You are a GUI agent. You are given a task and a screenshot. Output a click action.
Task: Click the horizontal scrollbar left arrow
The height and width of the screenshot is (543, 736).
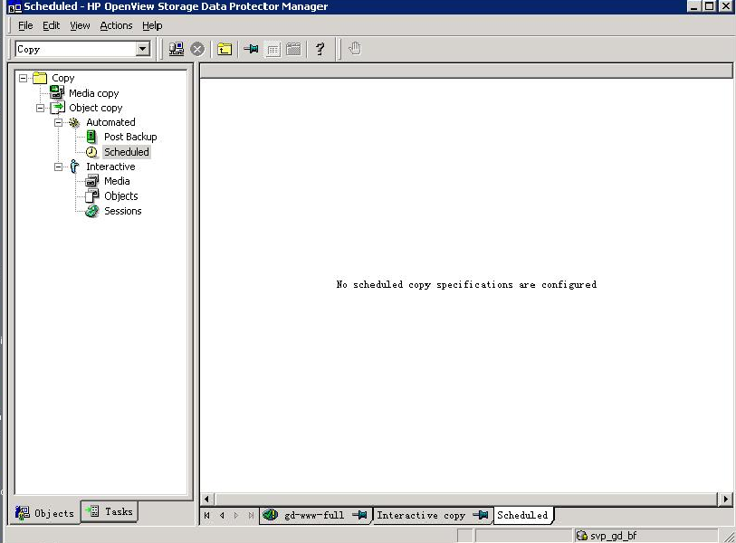point(207,499)
